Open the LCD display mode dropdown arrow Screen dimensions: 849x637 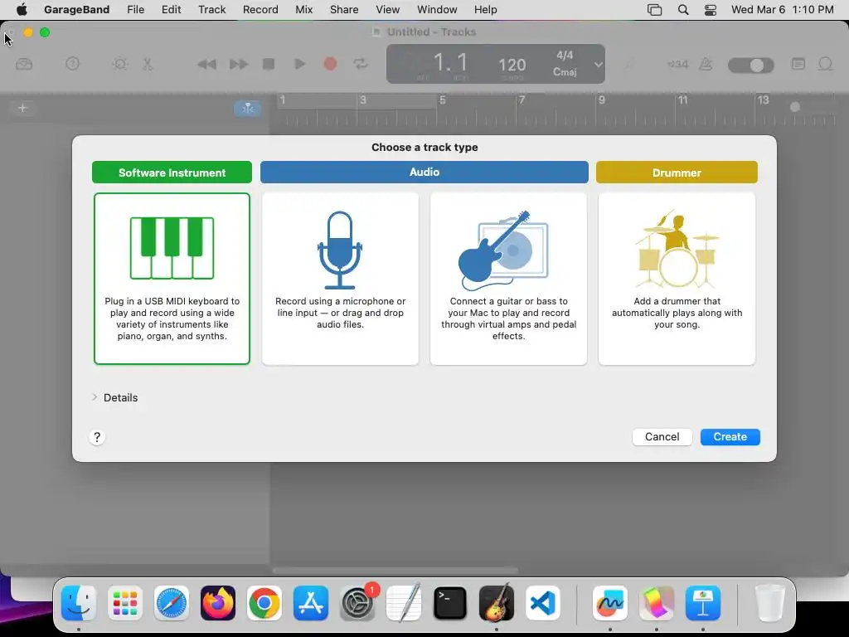(x=598, y=65)
